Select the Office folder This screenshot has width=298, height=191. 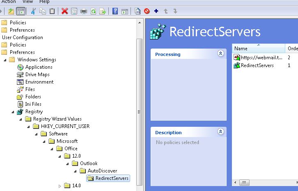[71, 149]
